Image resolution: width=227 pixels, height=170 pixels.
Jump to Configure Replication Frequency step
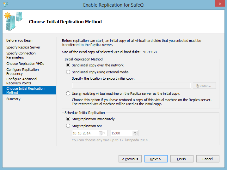coord(22,71)
